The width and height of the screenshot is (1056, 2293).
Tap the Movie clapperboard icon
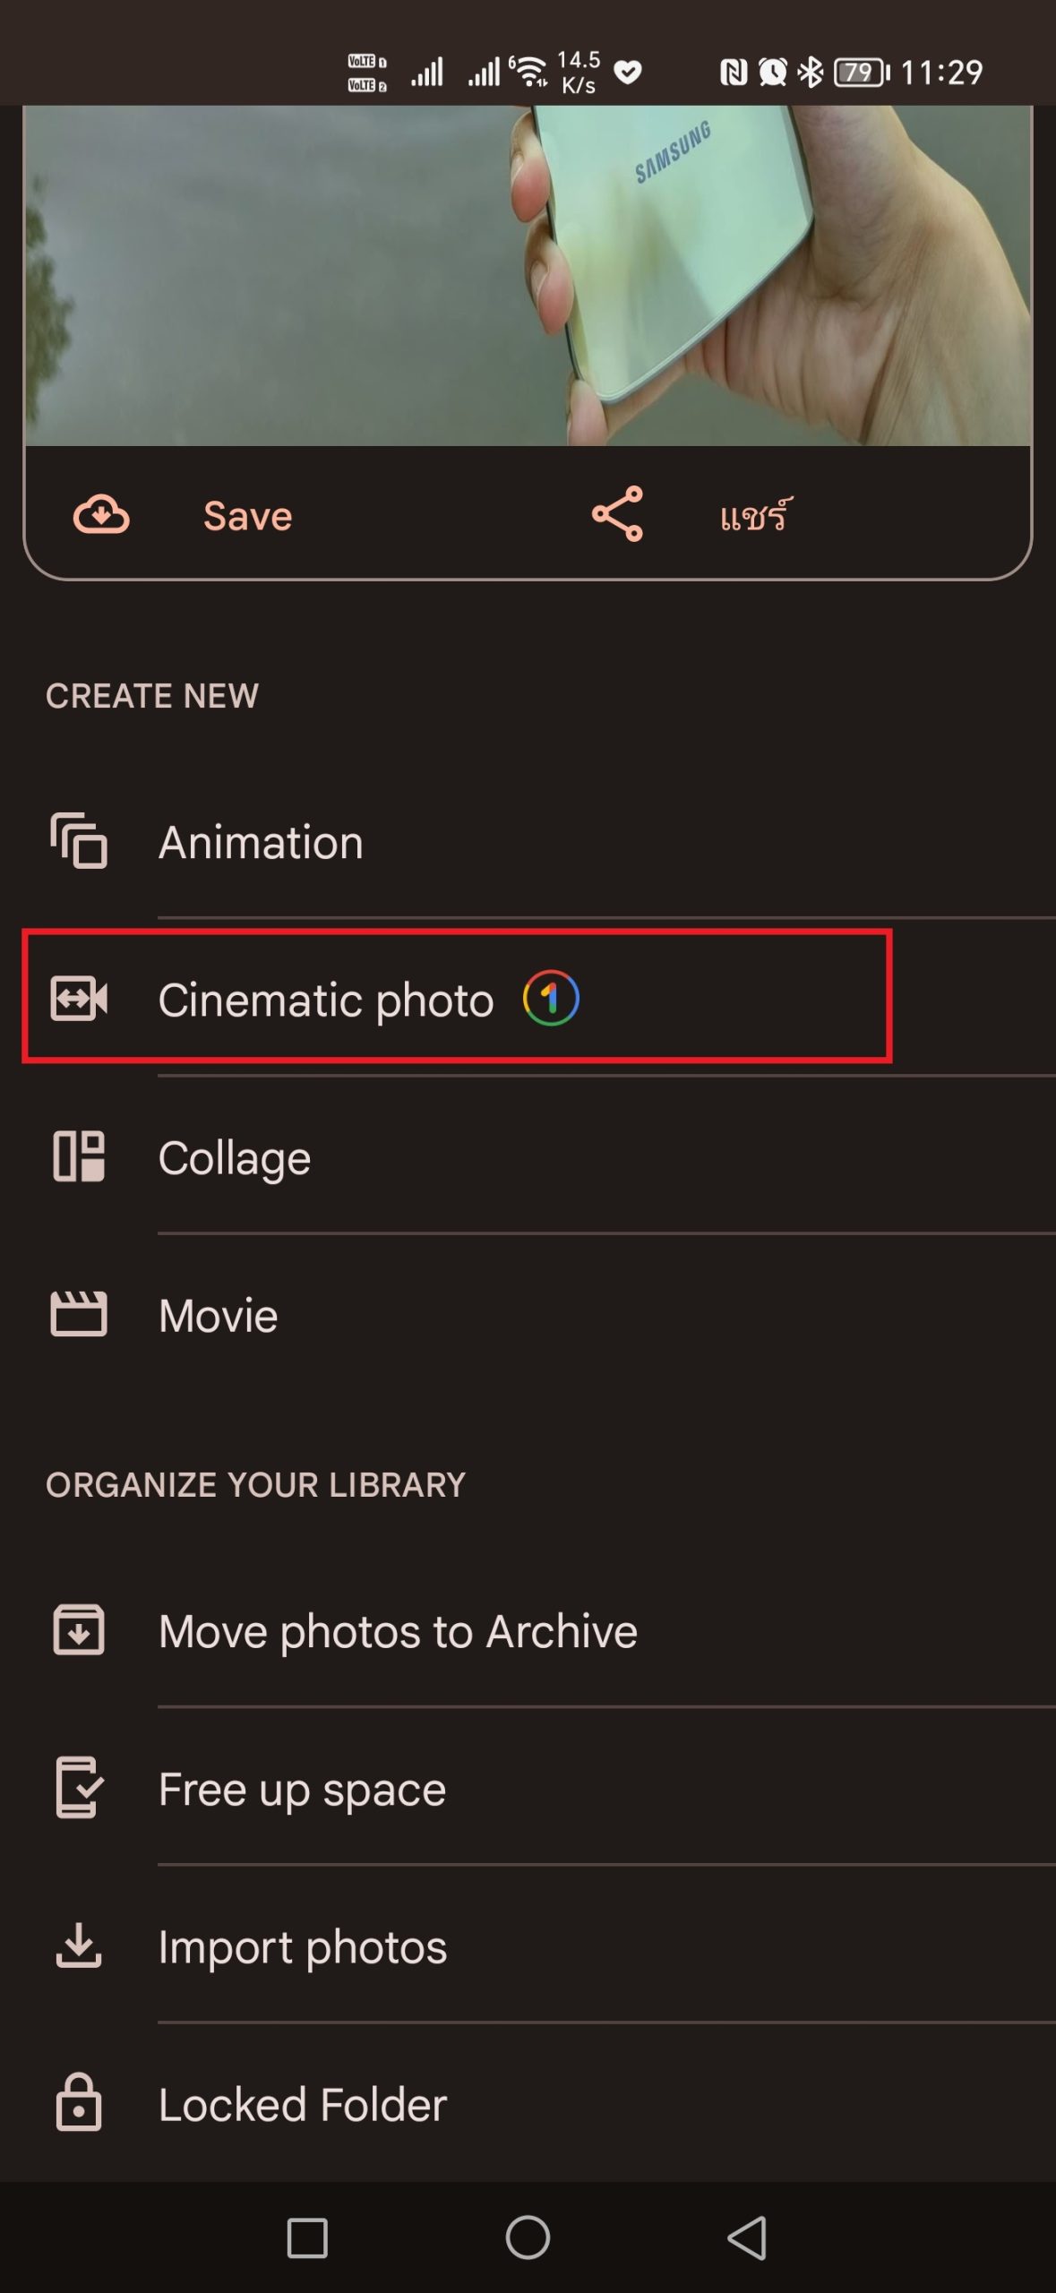pos(79,1314)
